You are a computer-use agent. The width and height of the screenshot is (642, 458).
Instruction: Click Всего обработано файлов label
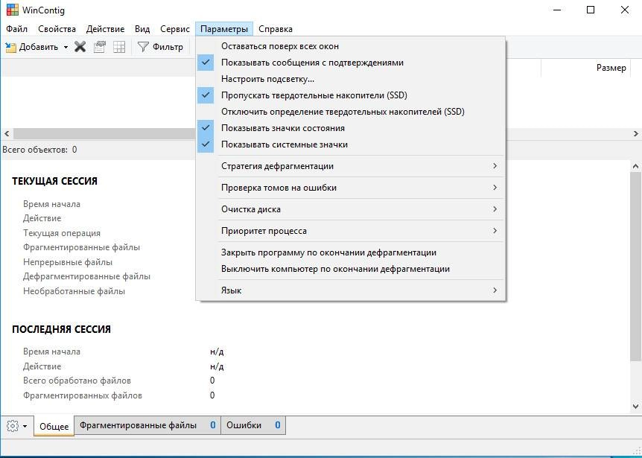pos(77,381)
